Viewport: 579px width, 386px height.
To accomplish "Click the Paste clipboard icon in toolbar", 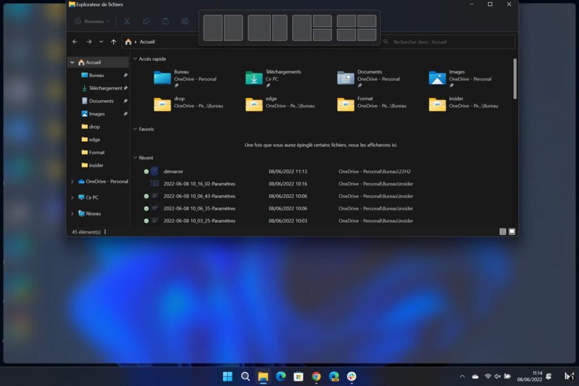I will point(165,21).
